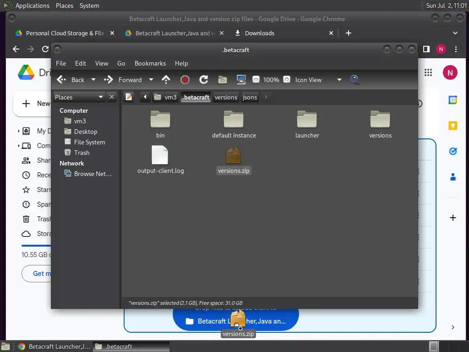Open Google Calendar side panel icon
Screen dimensions: 469x352
coord(453,100)
